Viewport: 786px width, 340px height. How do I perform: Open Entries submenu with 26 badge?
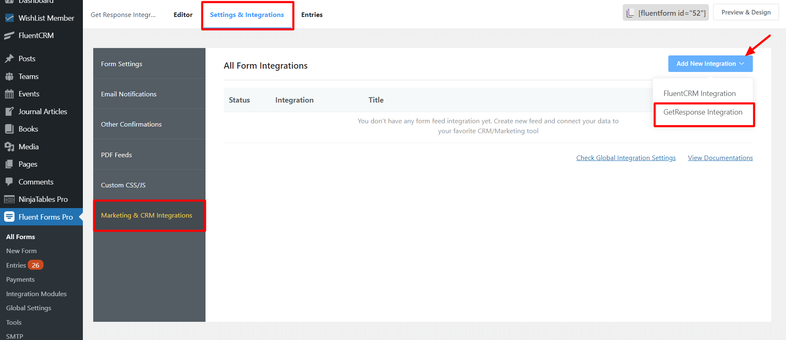(24, 265)
